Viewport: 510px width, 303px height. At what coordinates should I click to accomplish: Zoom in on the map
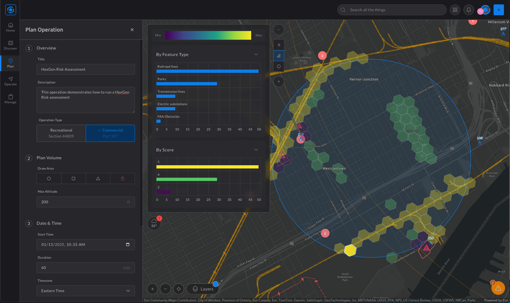coord(152,289)
